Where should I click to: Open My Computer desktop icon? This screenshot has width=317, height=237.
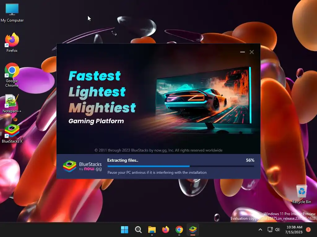12,13
